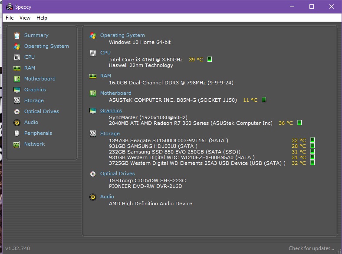Select Graphics in the sidebar
The height and width of the screenshot is (254, 342).
pos(35,90)
